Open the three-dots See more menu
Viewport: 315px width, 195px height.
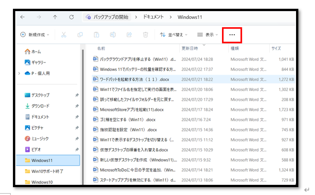(x=232, y=35)
